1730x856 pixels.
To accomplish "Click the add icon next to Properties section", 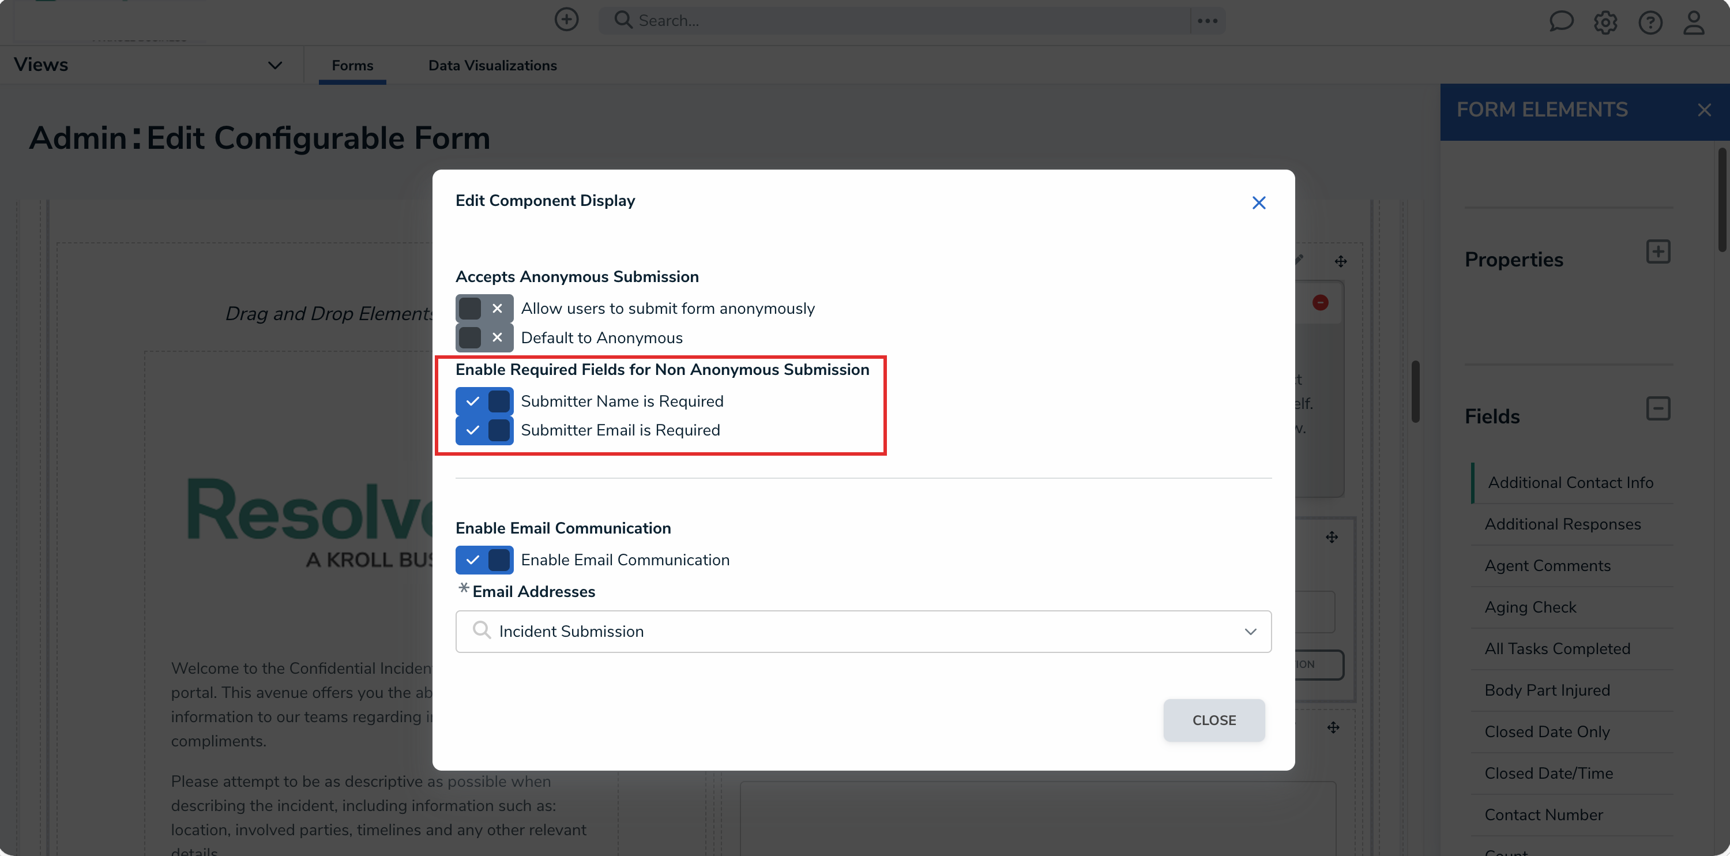I will [1659, 251].
